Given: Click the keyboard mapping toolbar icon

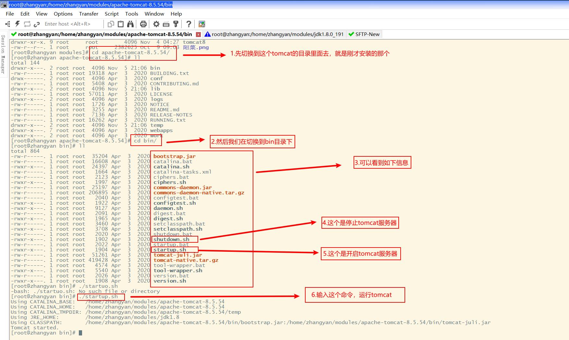Looking at the screenshot, I should point(166,24).
